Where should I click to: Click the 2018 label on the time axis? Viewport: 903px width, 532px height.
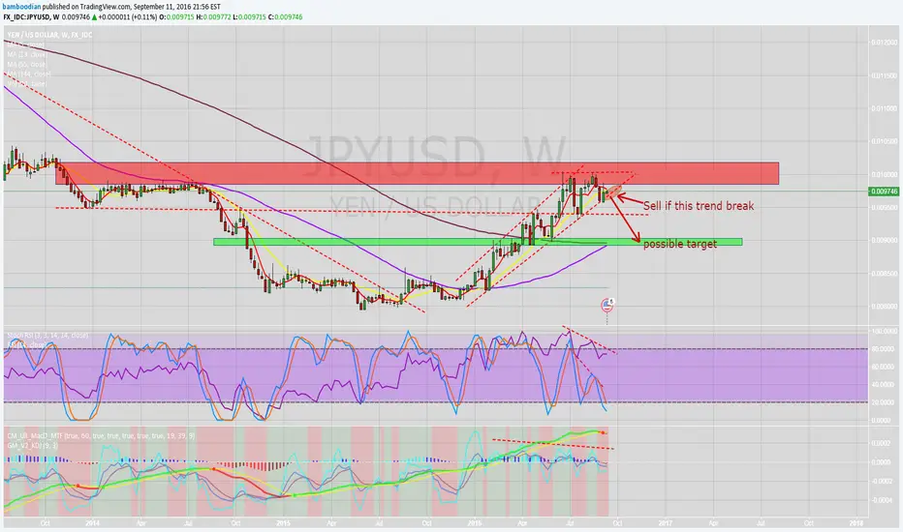point(856,523)
